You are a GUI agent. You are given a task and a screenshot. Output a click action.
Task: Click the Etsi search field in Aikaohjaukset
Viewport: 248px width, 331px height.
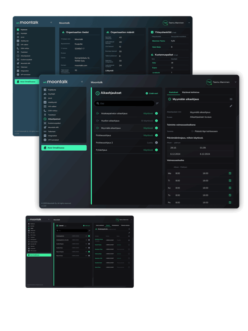(124, 103)
